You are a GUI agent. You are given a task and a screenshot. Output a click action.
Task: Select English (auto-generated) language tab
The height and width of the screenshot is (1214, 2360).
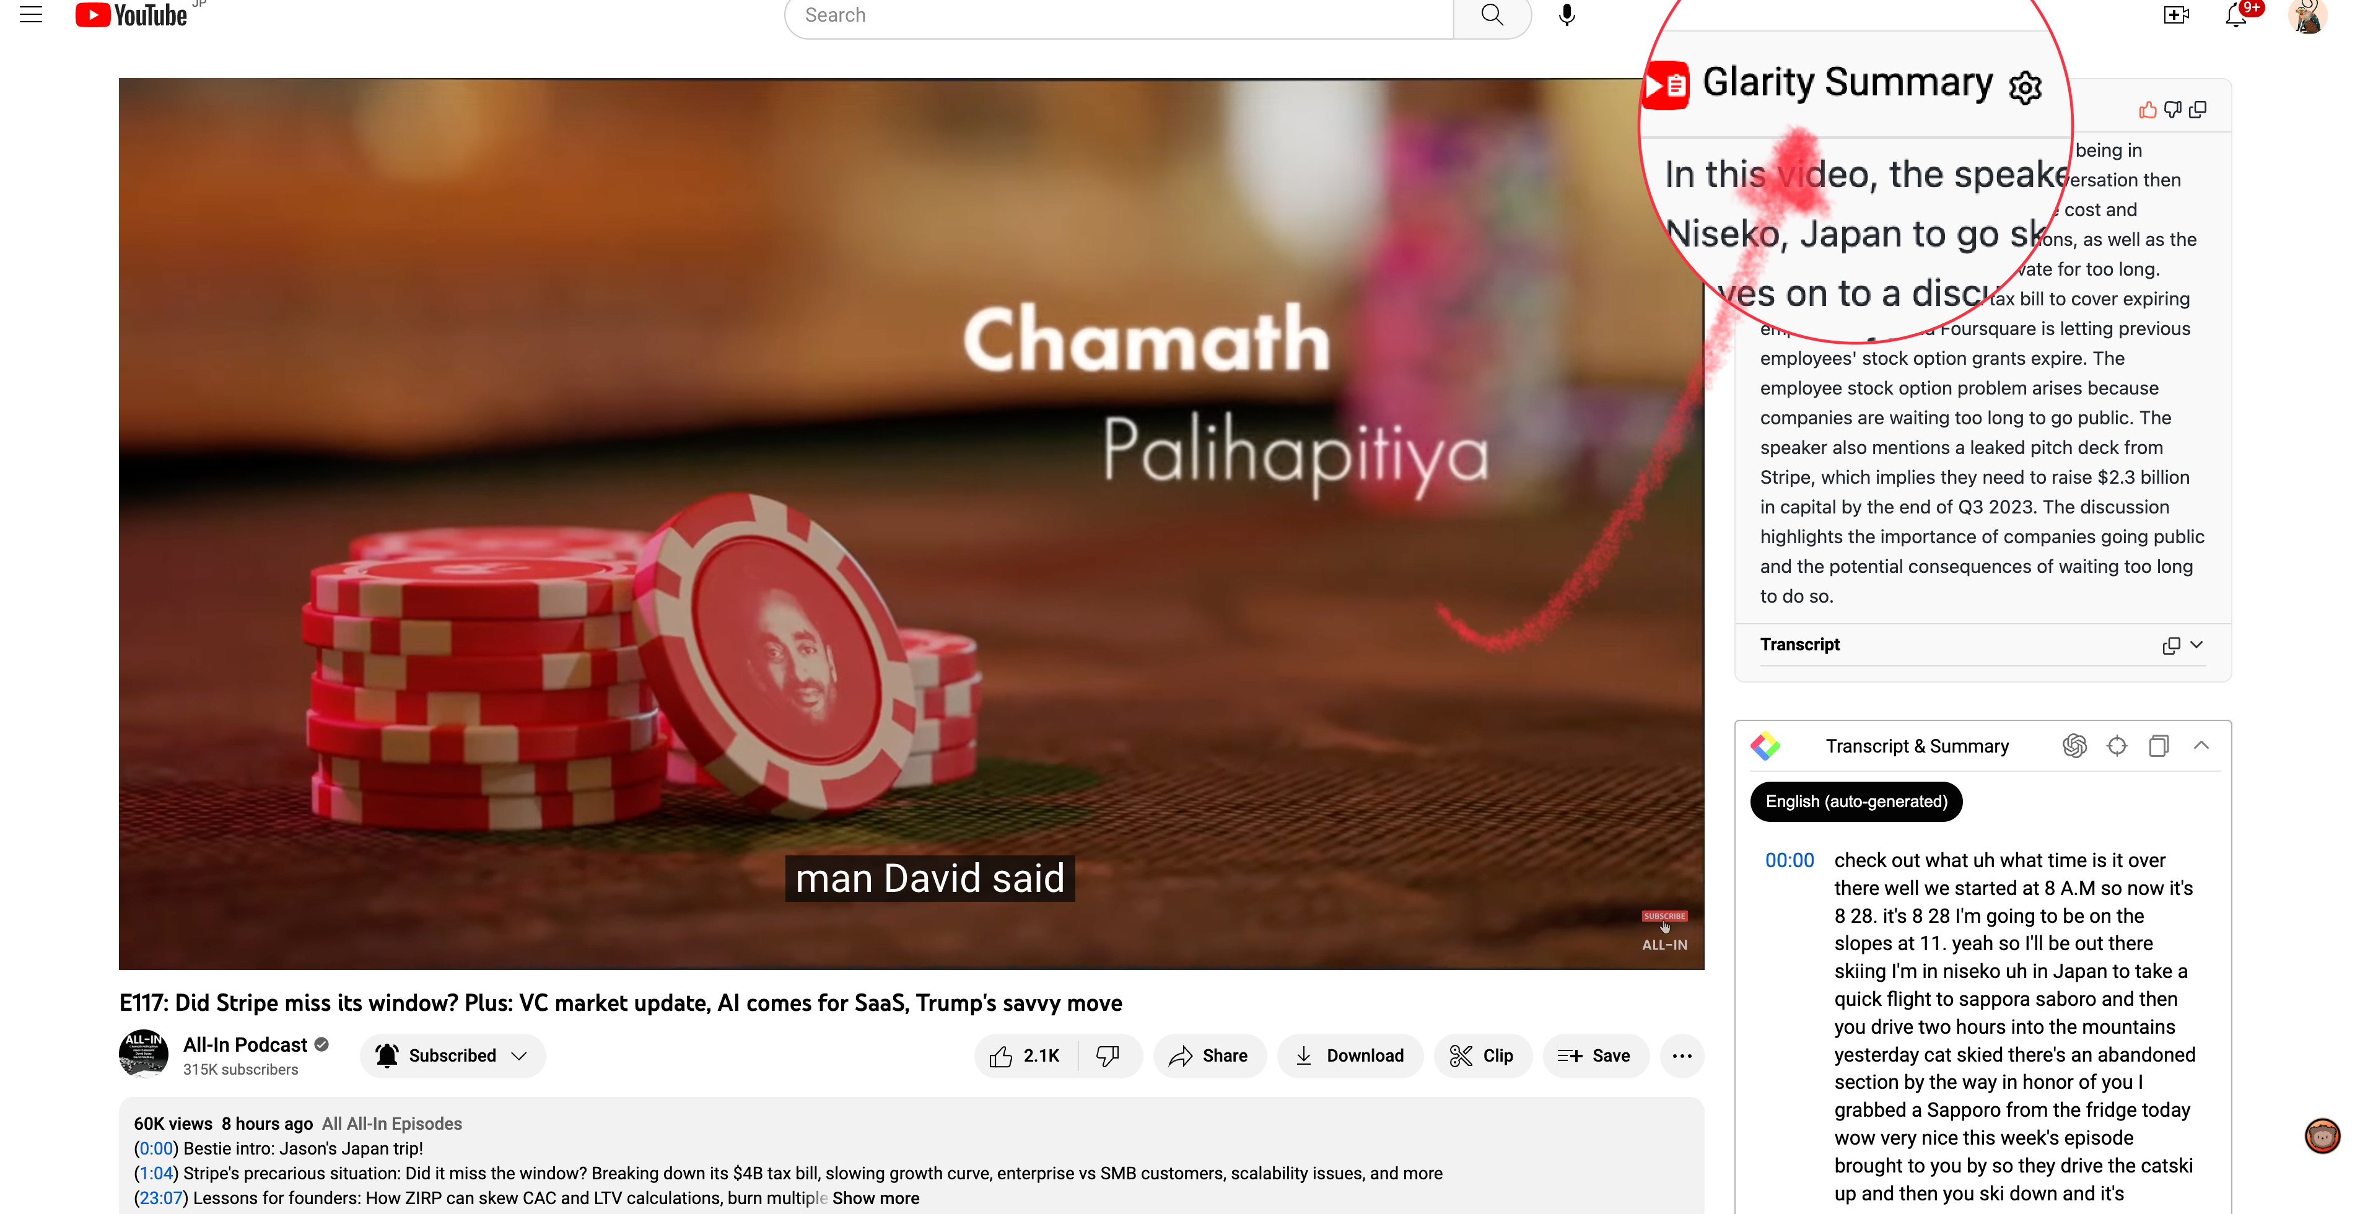tap(1856, 801)
